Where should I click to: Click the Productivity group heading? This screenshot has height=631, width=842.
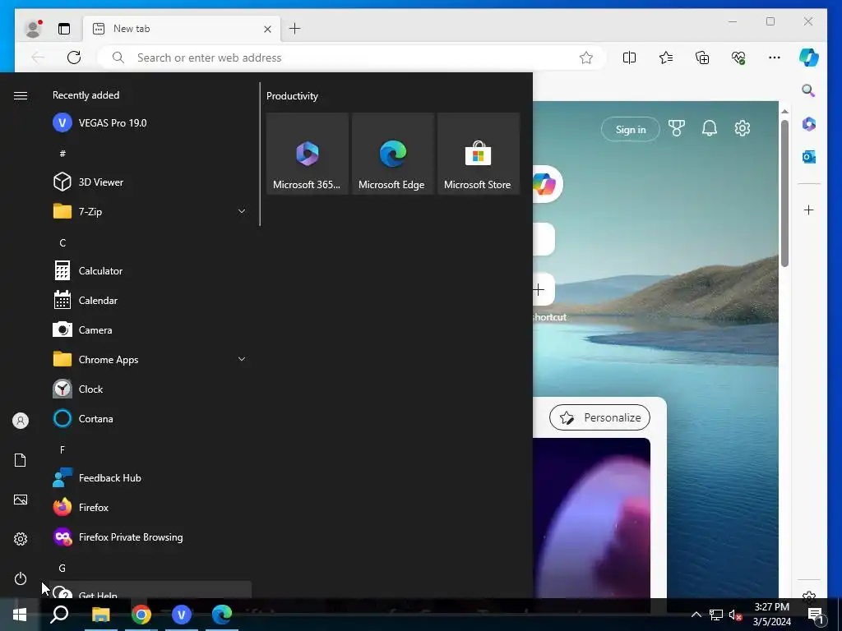[292, 96]
